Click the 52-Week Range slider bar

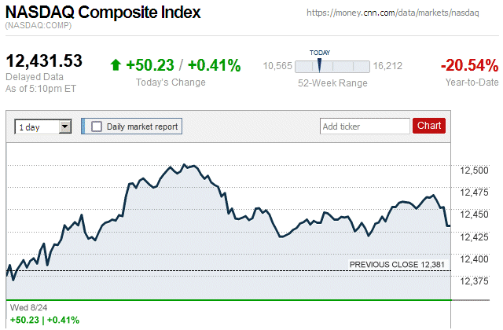point(331,67)
